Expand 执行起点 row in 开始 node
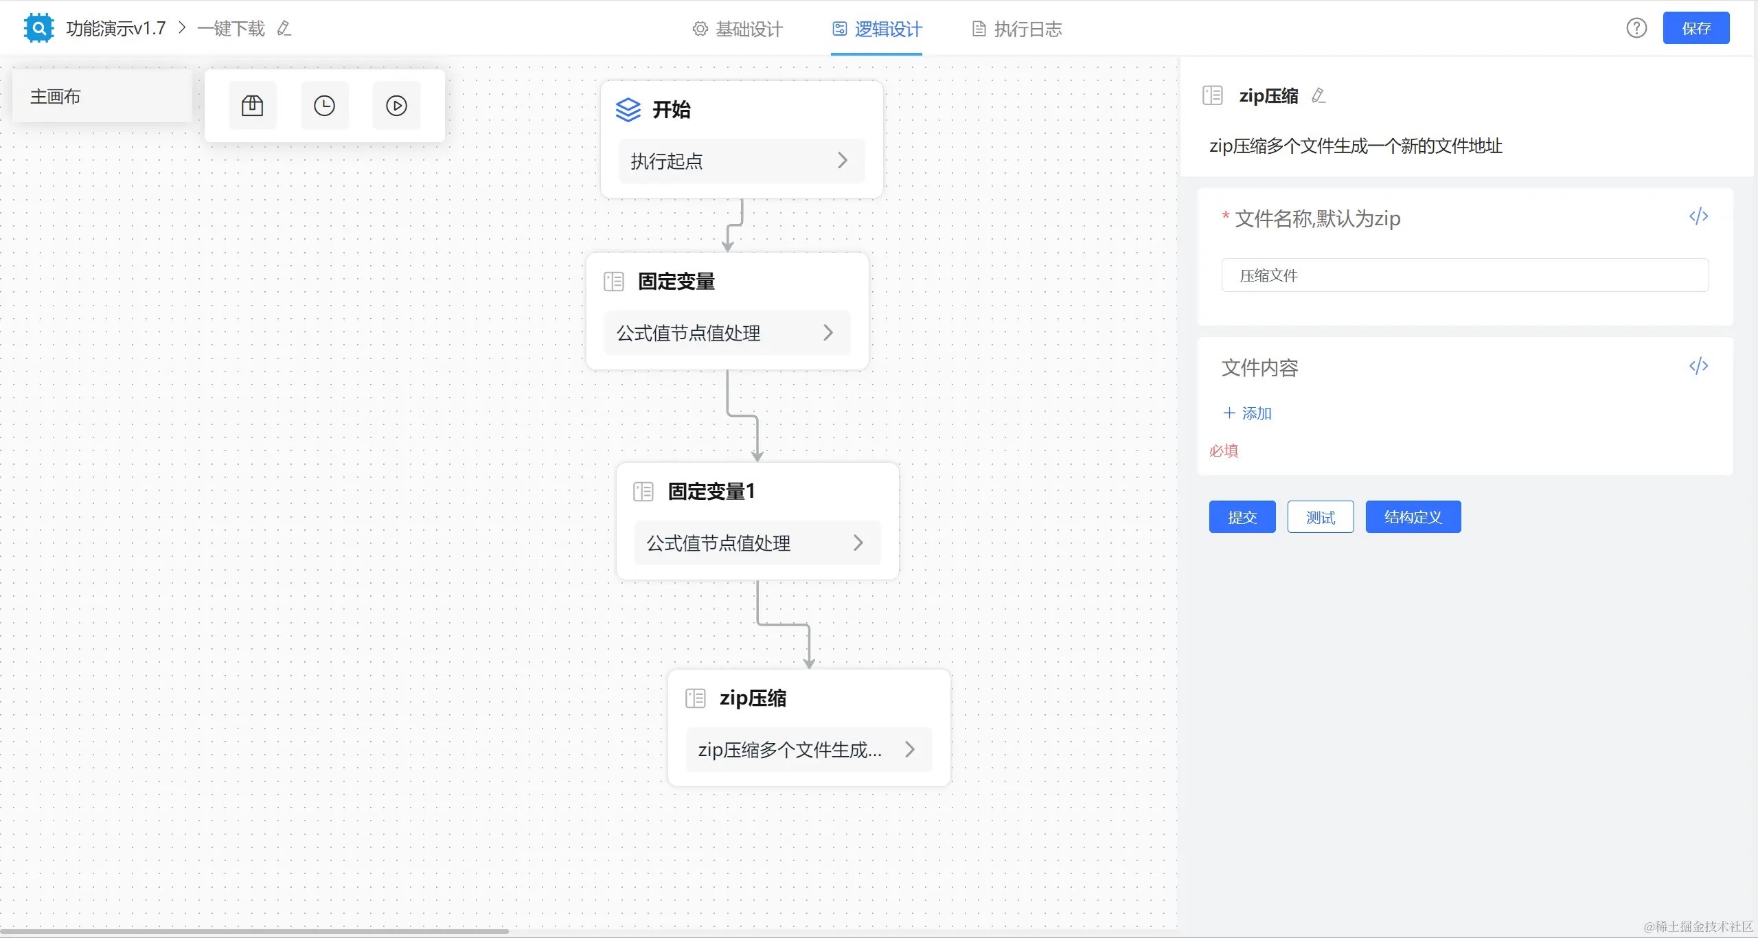Viewport: 1758px width, 938px height. [x=843, y=161]
